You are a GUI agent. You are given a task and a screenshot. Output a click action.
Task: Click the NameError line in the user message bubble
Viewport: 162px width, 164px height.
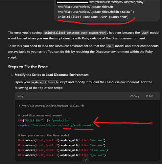[x=93, y=17]
